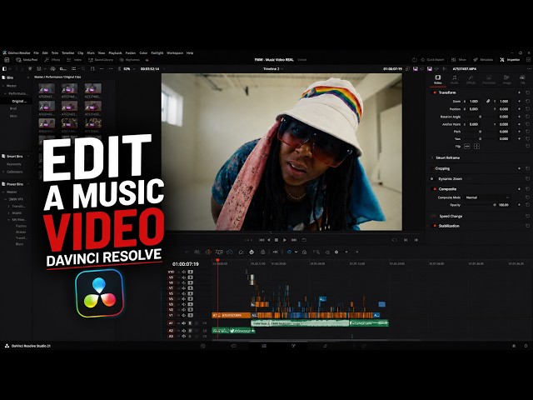Lock video track V10
Viewport: 533px width, 400px height.
click(x=178, y=272)
